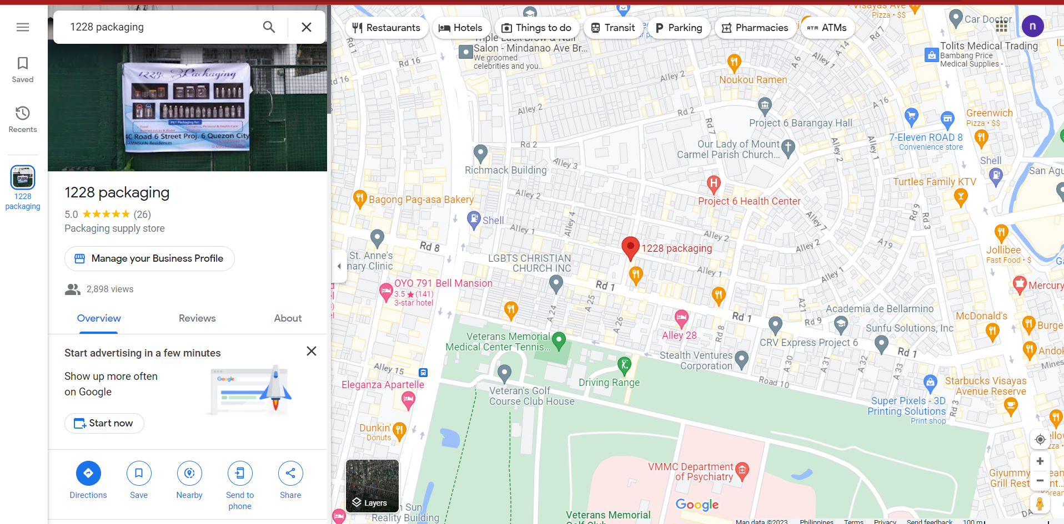Share this place

click(290, 480)
